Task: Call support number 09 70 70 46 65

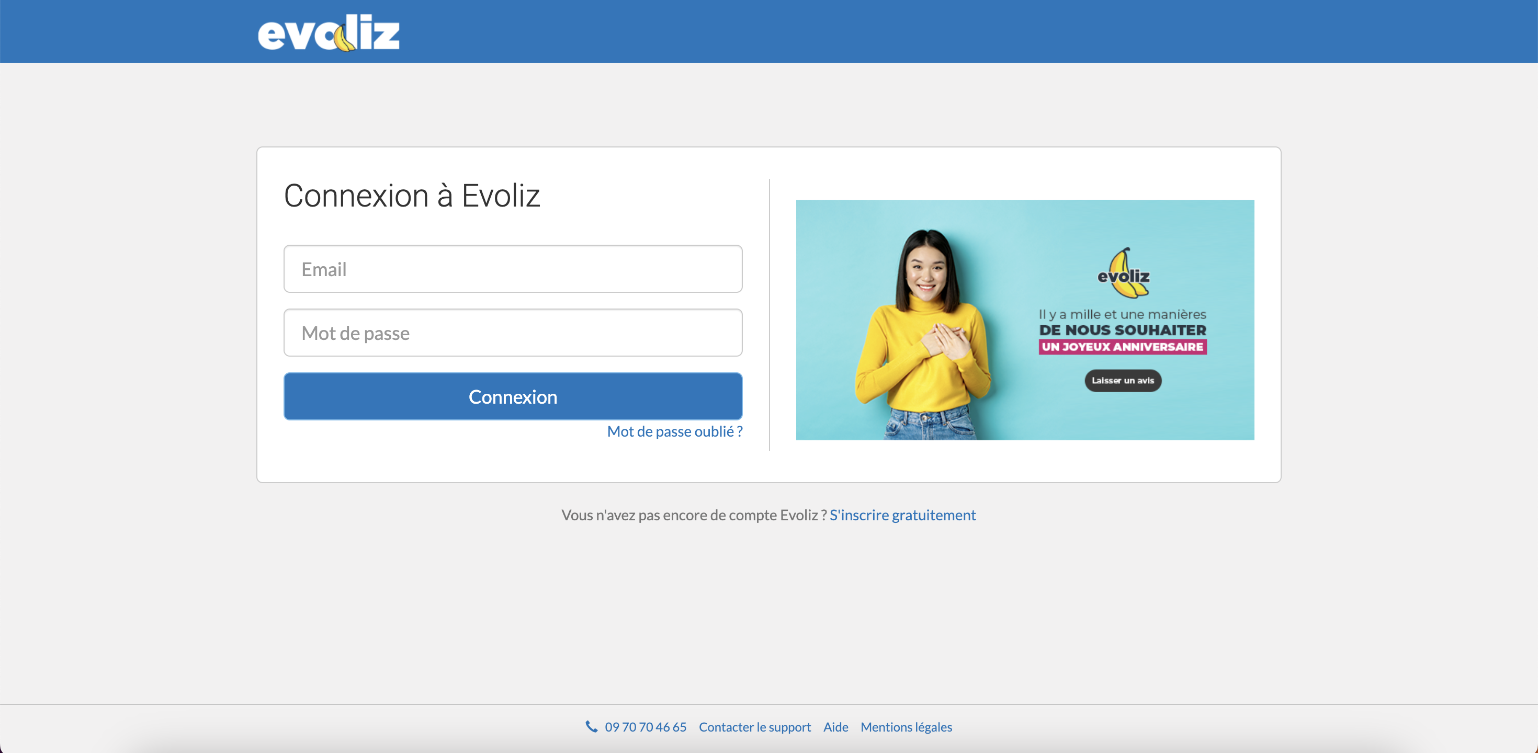Action: coord(646,727)
